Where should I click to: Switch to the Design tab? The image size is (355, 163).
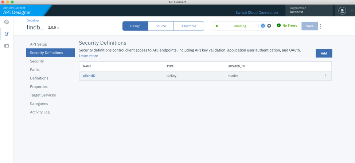[135, 26]
